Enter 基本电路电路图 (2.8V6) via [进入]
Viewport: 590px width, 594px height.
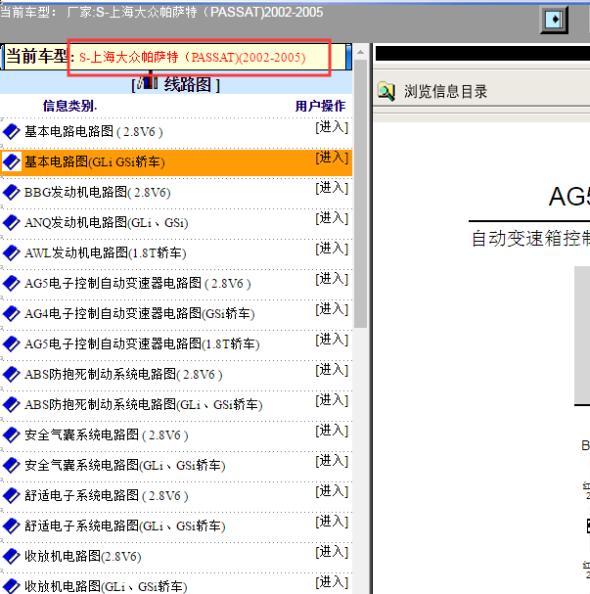coord(332,127)
